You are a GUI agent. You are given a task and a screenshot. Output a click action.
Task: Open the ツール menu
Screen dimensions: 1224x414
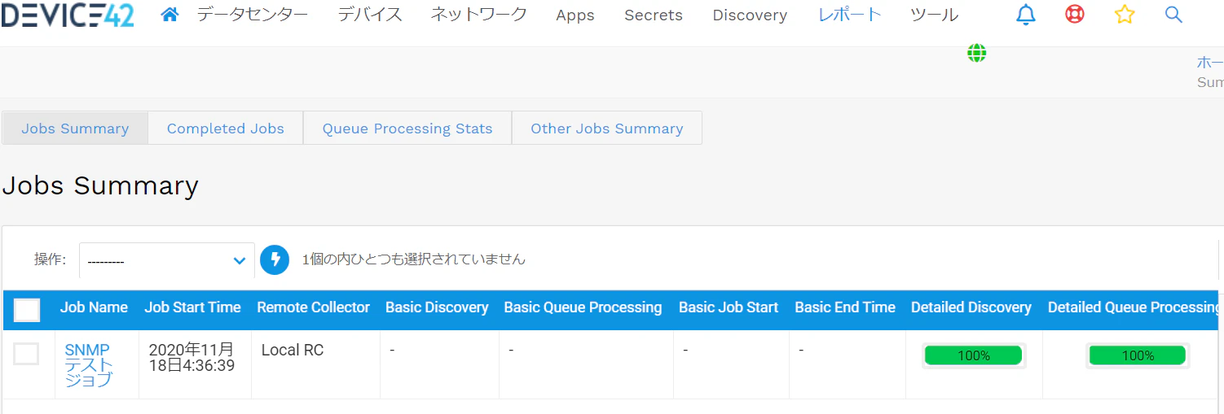click(934, 15)
